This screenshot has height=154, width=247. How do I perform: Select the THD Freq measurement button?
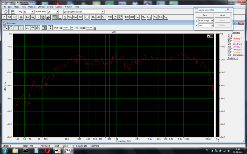pos(120,17)
